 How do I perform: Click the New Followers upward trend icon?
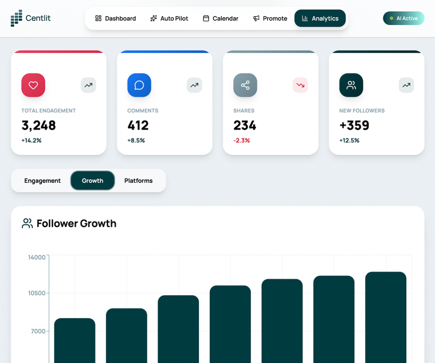(x=406, y=85)
